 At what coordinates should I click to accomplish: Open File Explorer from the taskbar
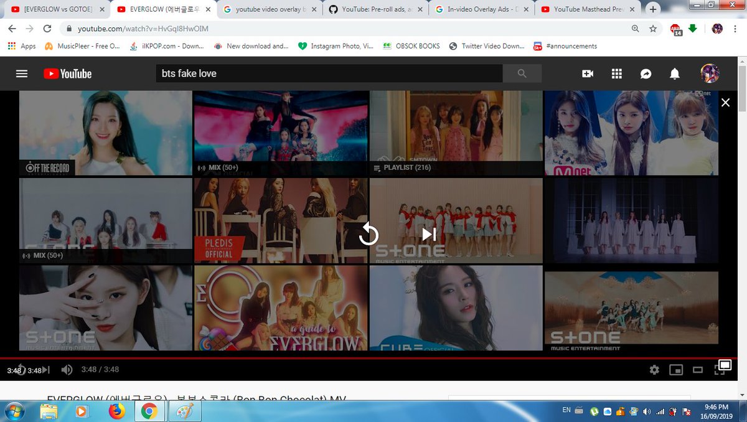coord(49,411)
